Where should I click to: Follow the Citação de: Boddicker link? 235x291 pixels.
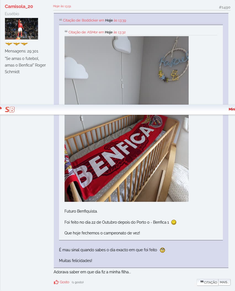point(94,20)
